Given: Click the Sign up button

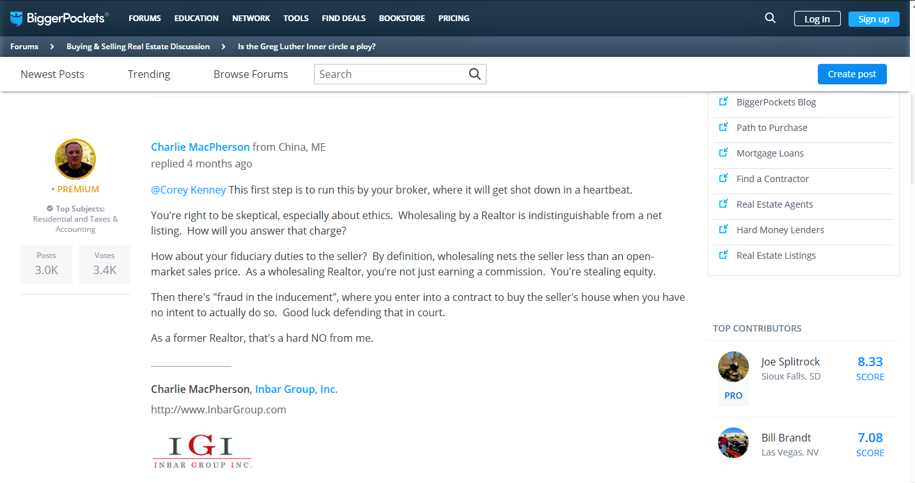Looking at the screenshot, I should (873, 19).
